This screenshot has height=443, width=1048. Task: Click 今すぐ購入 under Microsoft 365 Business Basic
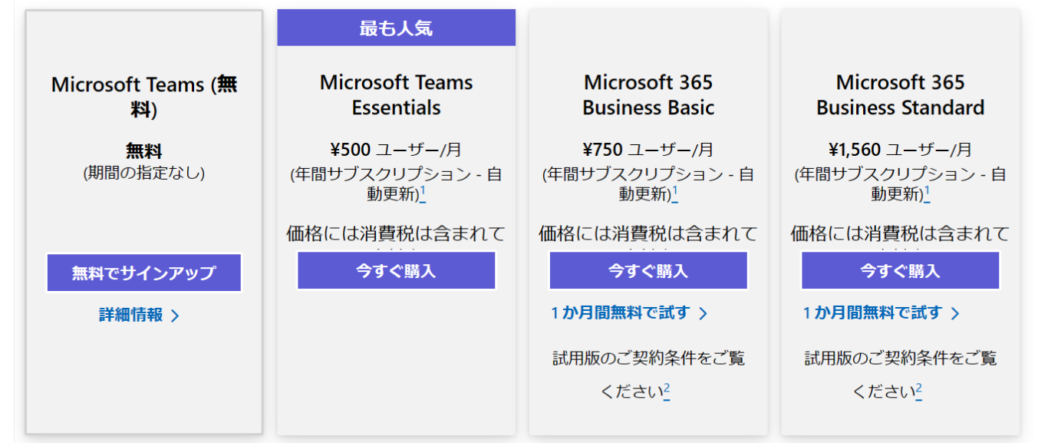(x=647, y=270)
